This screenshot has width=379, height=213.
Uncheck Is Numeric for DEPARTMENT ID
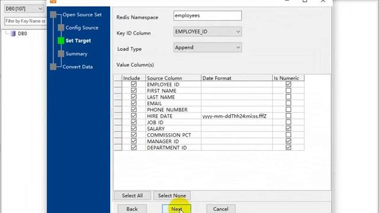tap(288, 147)
